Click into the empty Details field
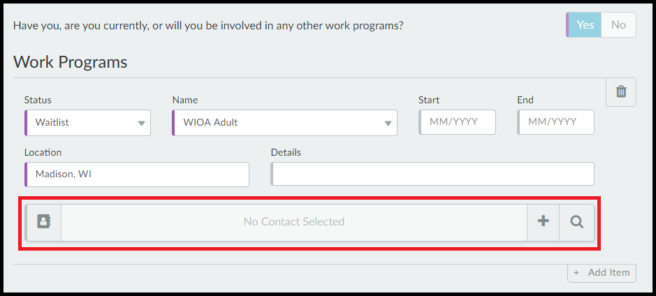This screenshot has height=296, width=656. point(432,175)
